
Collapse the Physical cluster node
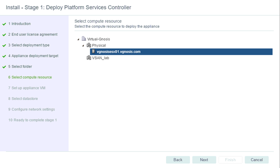83,46
